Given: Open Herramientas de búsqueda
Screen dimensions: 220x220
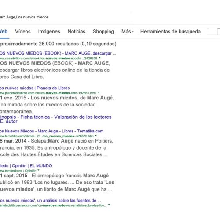Looking at the screenshot, I should coord(170,32).
